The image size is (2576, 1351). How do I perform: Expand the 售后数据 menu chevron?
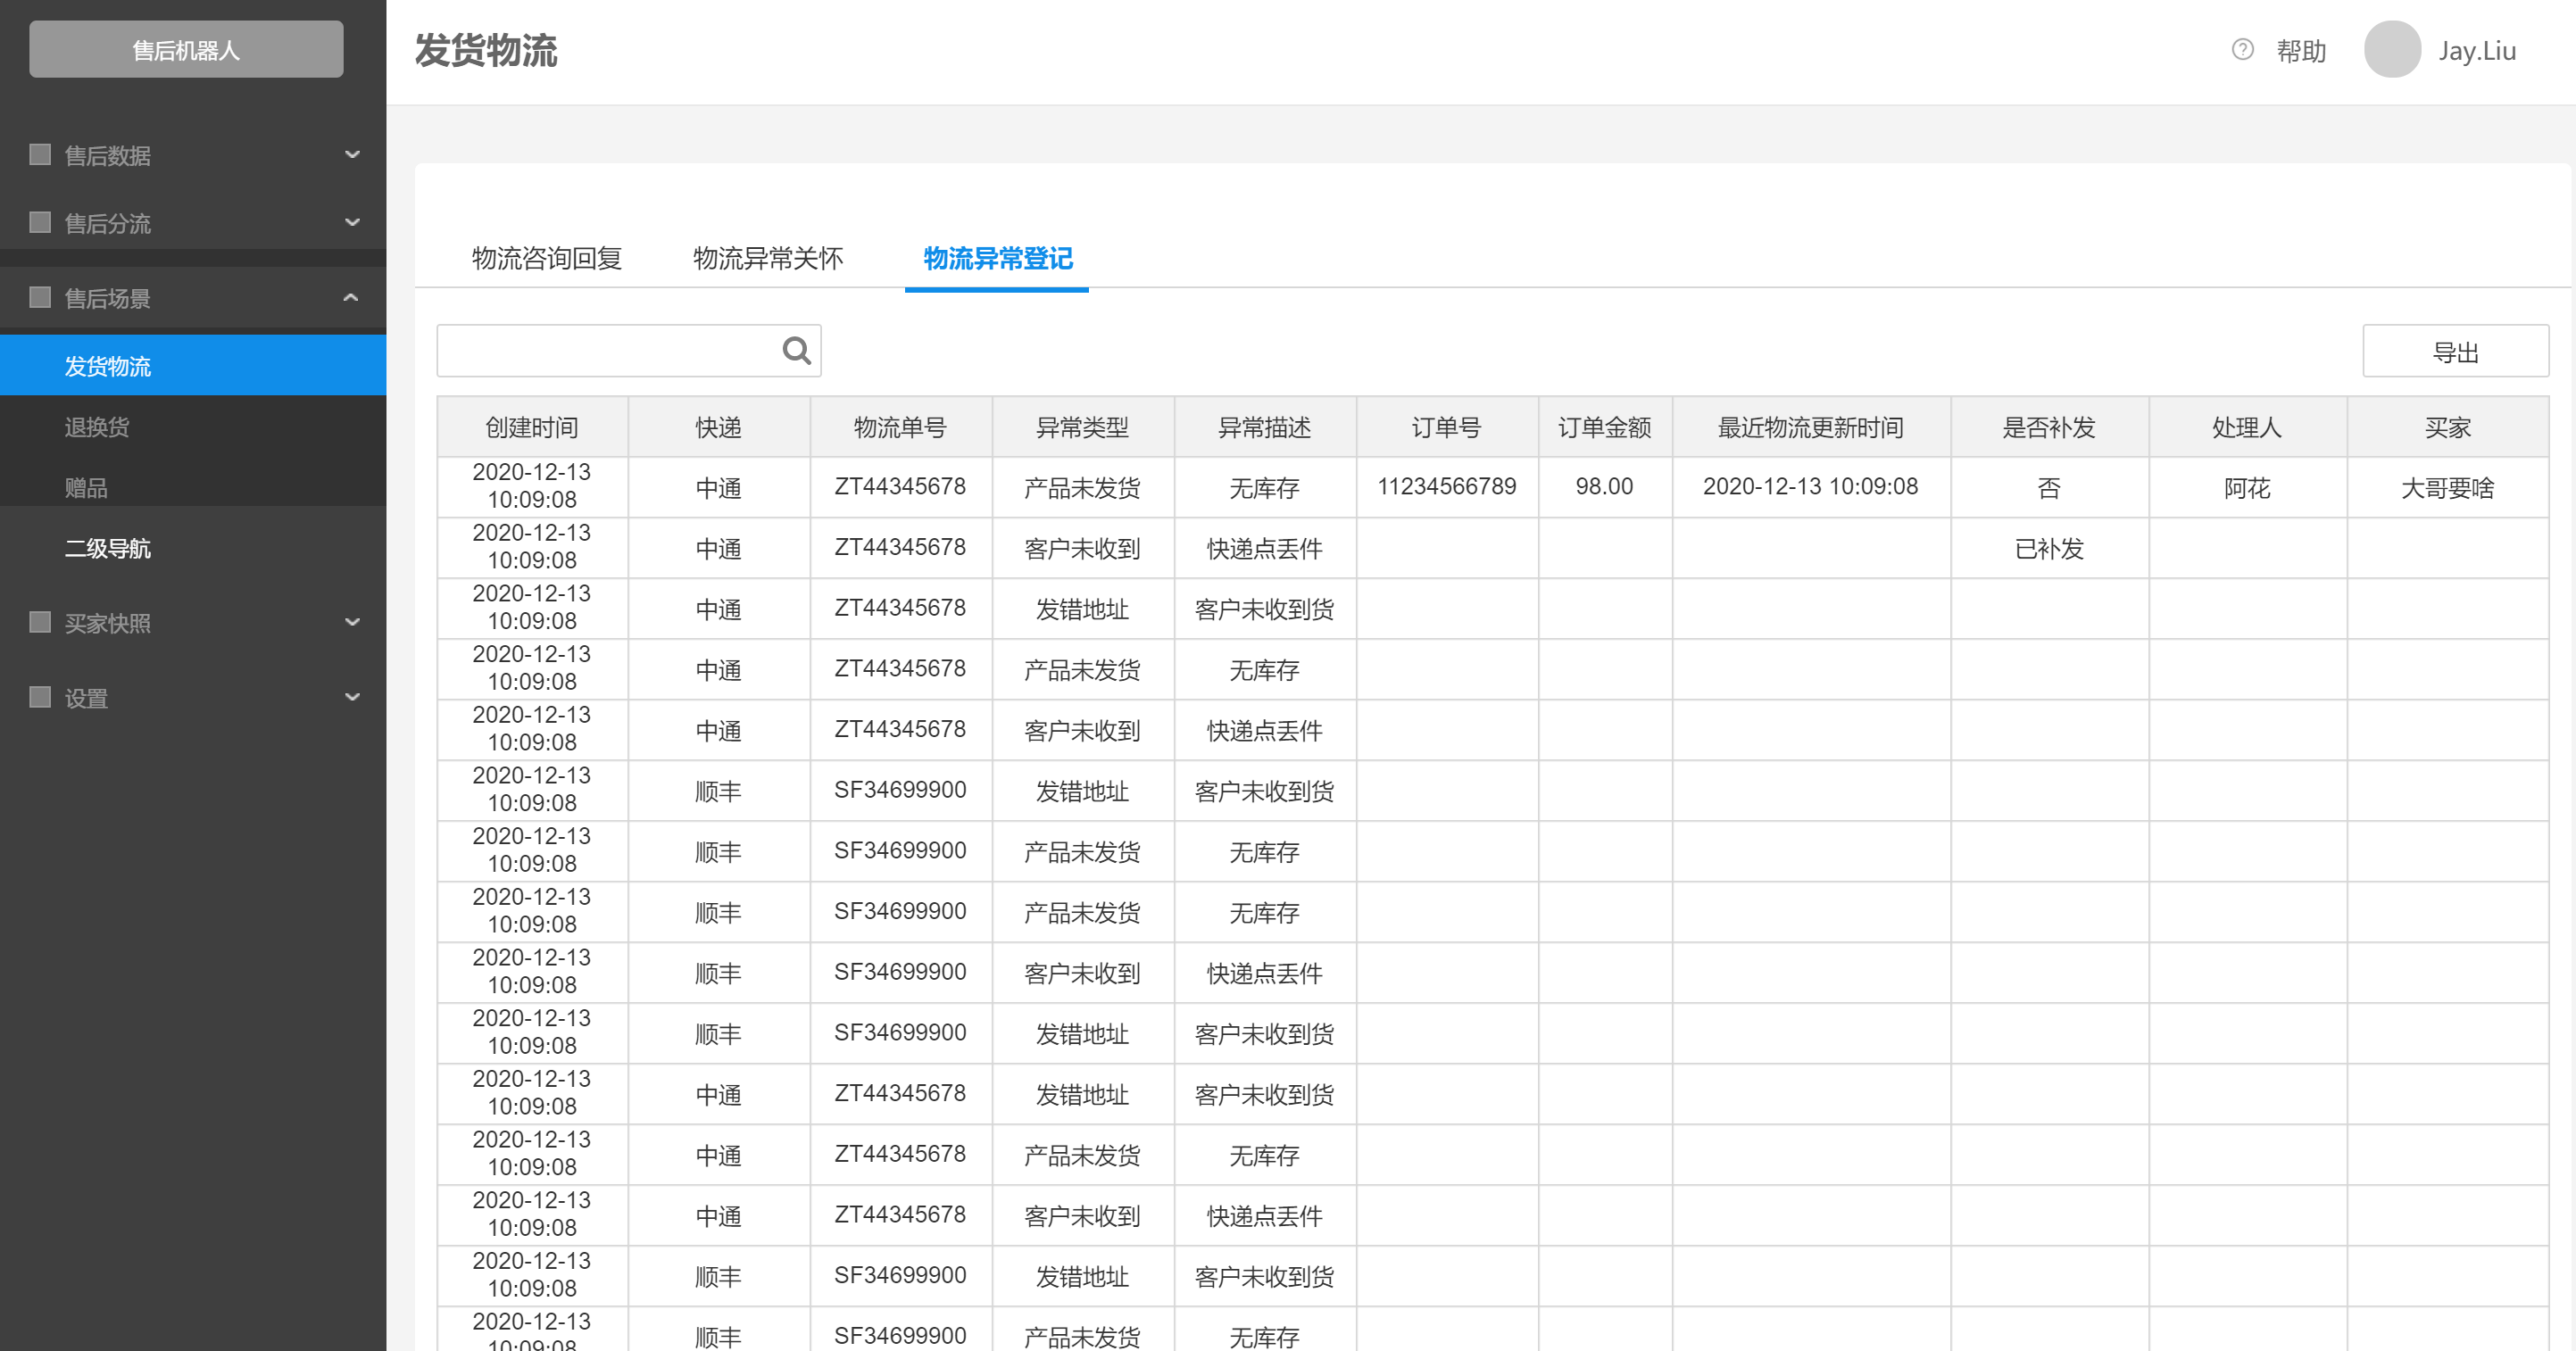(352, 154)
